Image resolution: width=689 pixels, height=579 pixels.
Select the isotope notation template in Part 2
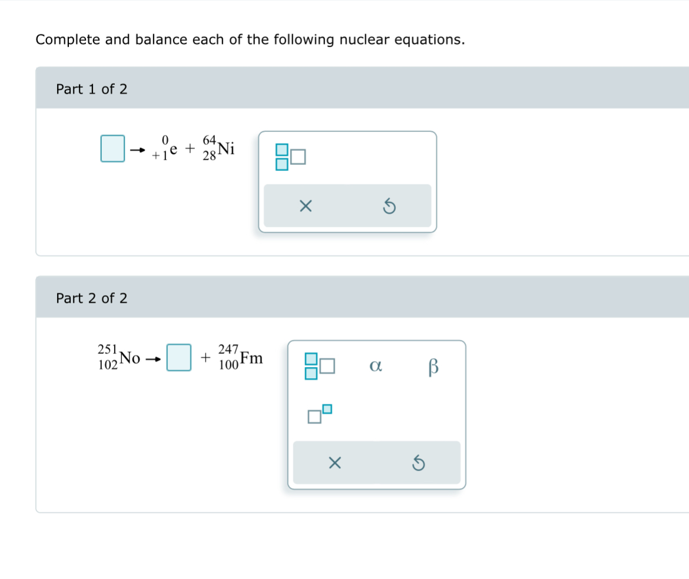click(x=319, y=365)
